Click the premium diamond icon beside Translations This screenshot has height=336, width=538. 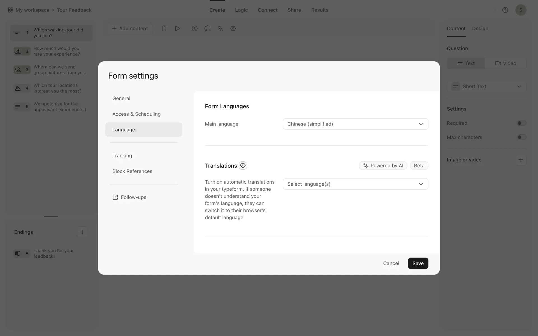point(243,165)
